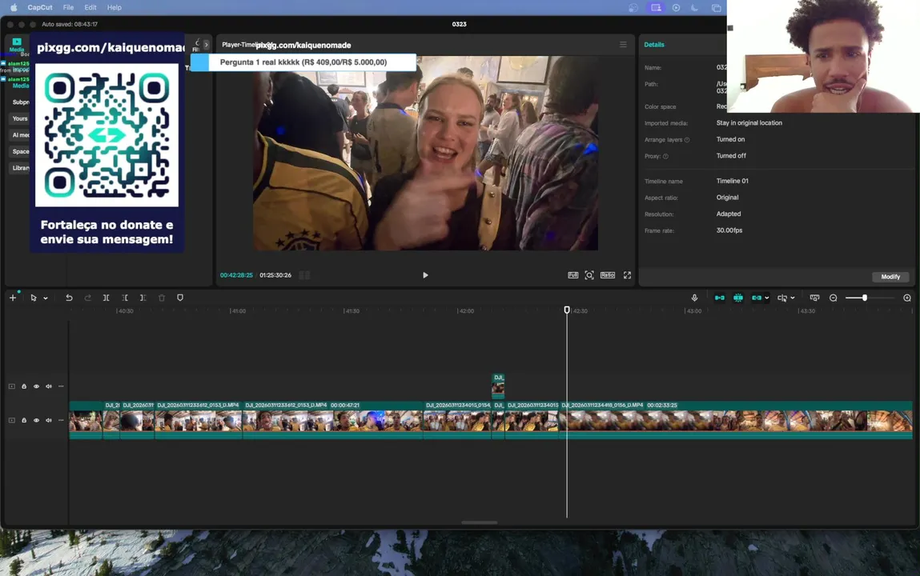Click the Details panel header
The image size is (920, 576).
pos(654,45)
